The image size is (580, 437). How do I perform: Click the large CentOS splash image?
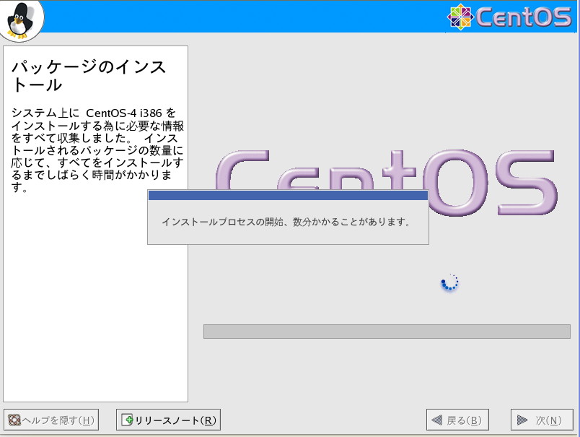coord(387,182)
